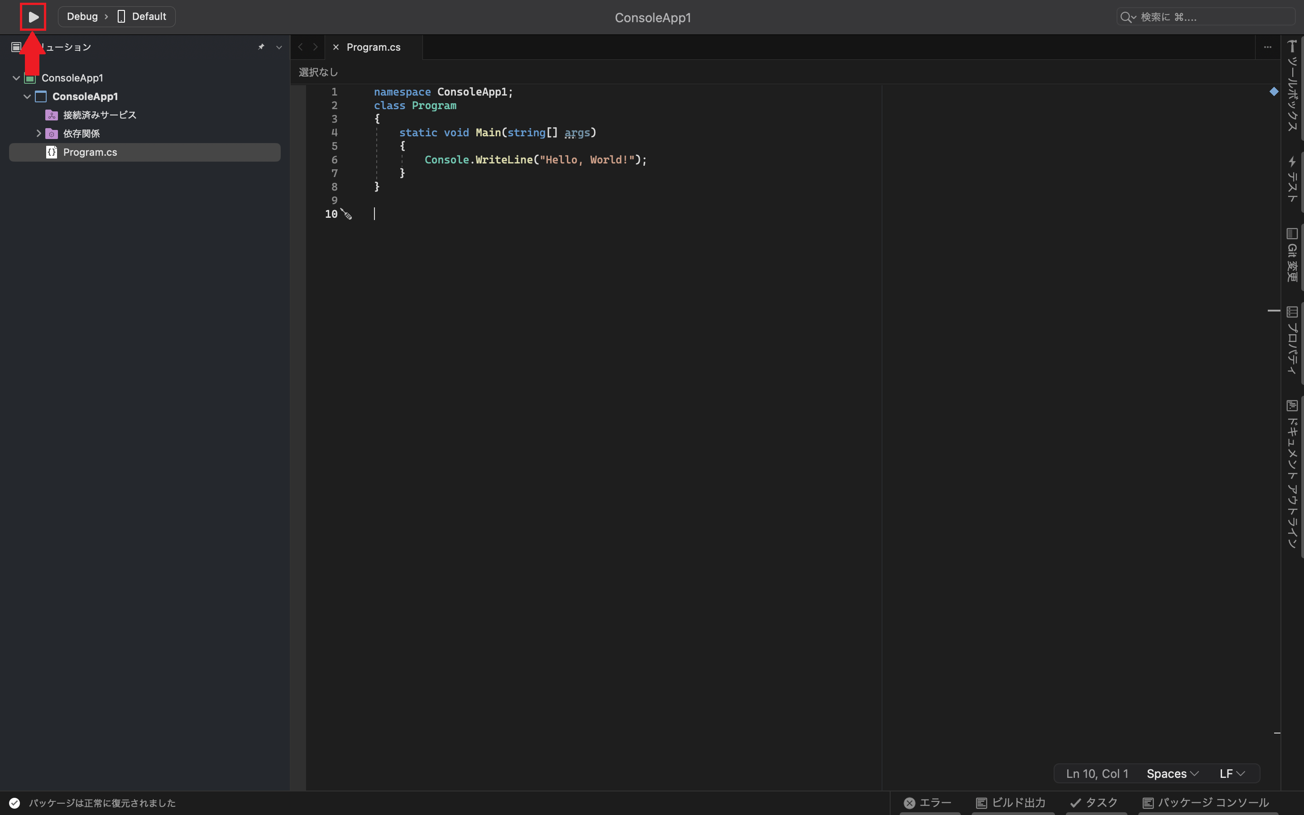The image size is (1304, 815).
Task: Close the Program.cs tab
Action: click(x=336, y=48)
